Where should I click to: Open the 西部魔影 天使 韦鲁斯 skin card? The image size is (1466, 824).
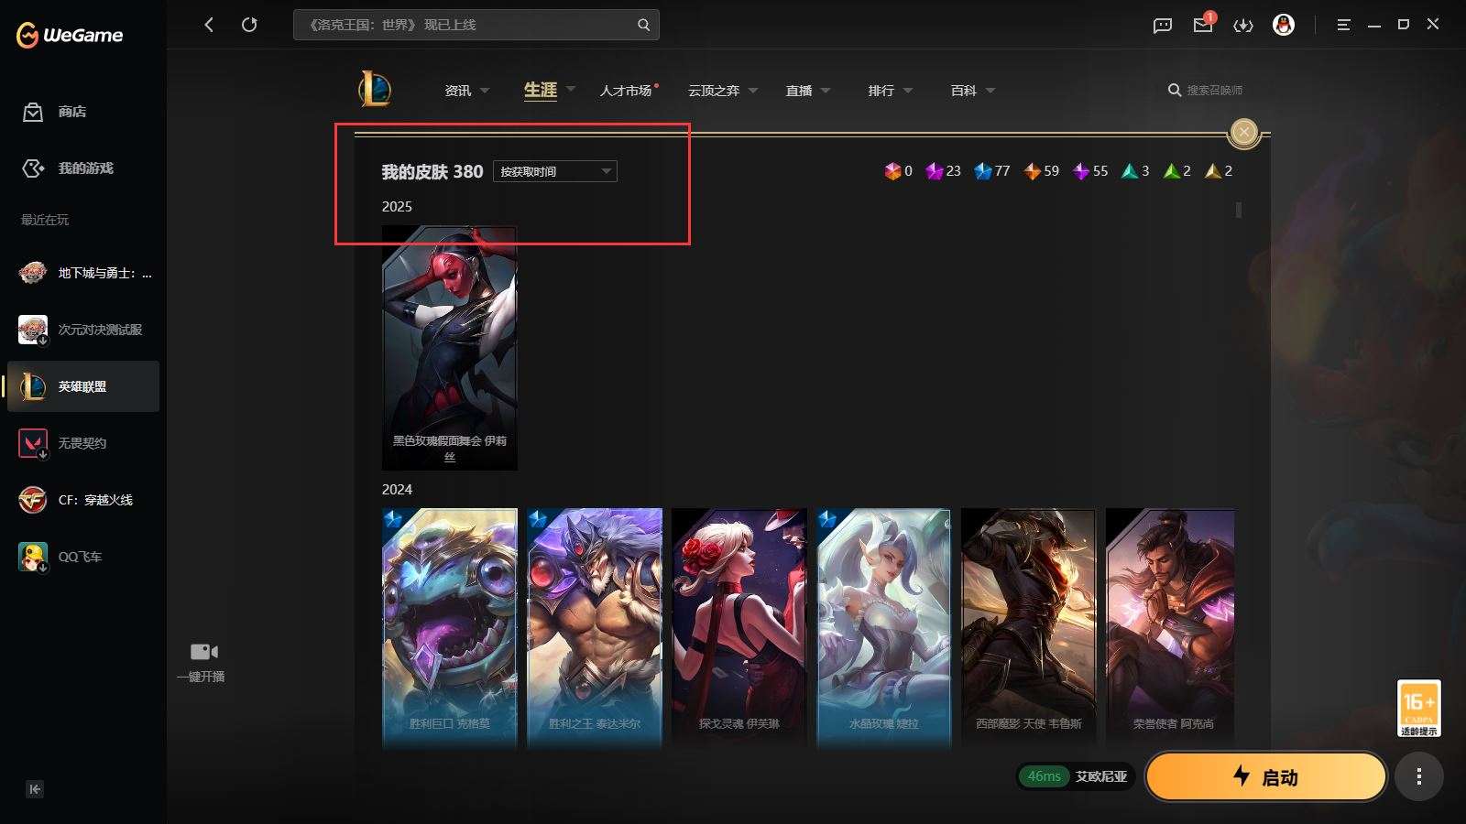point(1029,628)
